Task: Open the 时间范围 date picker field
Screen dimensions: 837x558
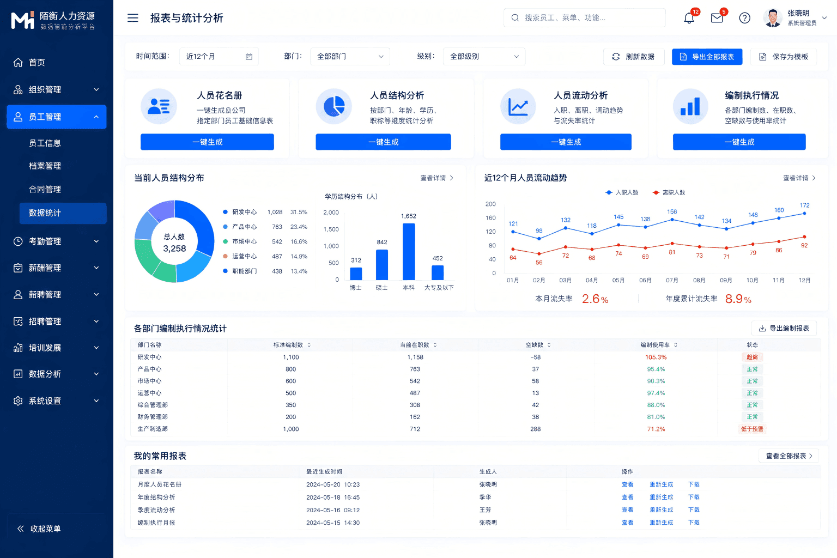Action: tap(219, 57)
